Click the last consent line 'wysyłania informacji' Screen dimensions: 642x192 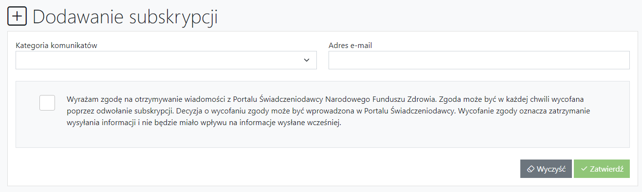tap(204, 123)
